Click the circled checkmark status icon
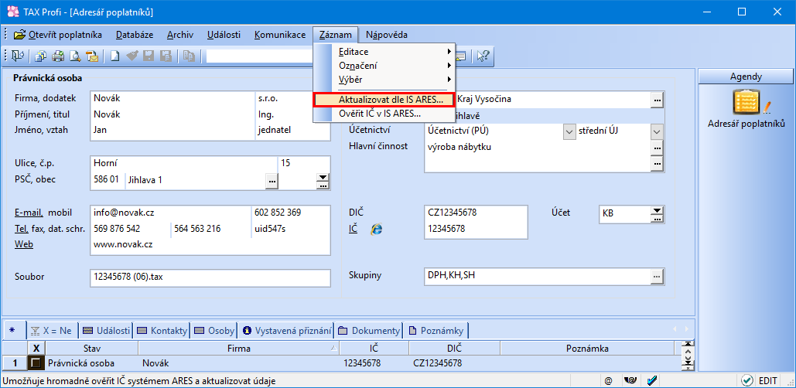The image size is (796, 388). tap(746, 380)
